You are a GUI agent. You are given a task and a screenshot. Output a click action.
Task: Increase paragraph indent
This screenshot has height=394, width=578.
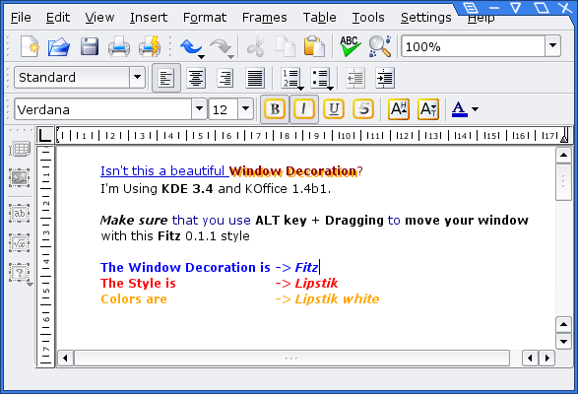(x=385, y=78)
